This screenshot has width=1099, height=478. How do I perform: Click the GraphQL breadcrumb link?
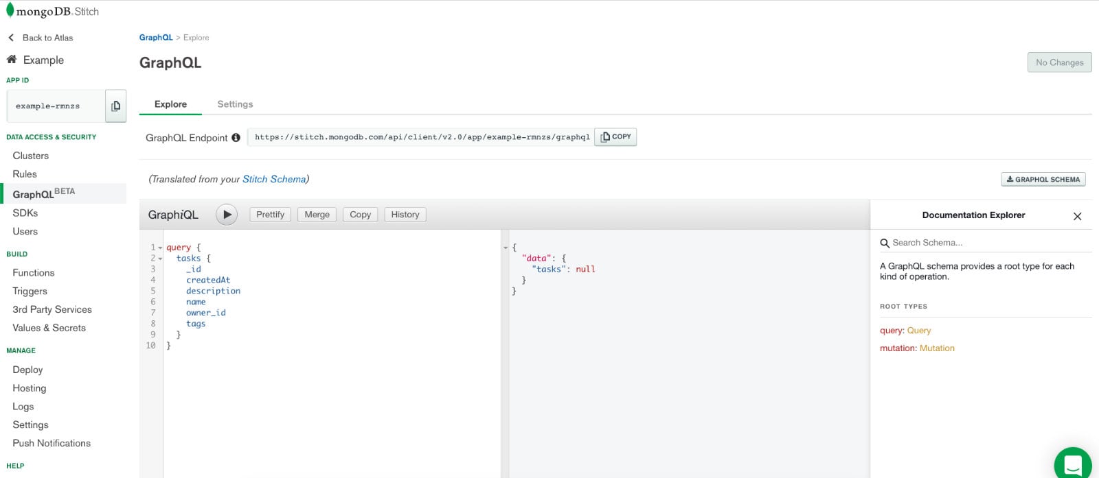pyautogui.click(x=156, y=38)
